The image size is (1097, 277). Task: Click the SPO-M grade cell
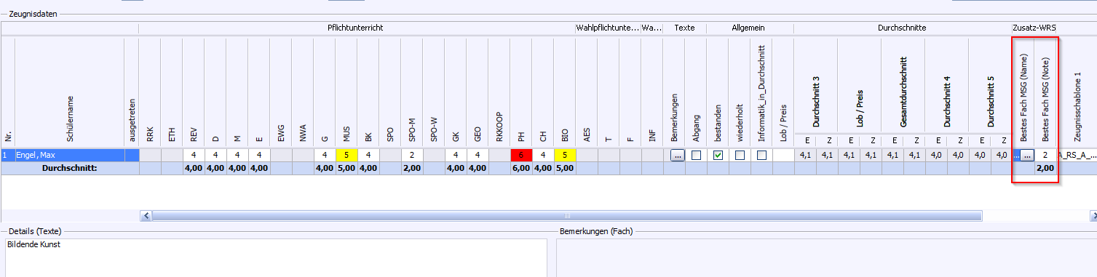412,155
